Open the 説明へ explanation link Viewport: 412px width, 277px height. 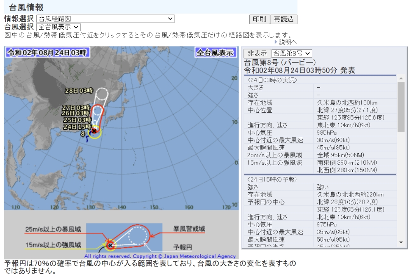[288, 42]
